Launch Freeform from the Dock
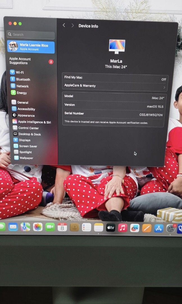This screenshot has width=182, height=304. (135, 228)
